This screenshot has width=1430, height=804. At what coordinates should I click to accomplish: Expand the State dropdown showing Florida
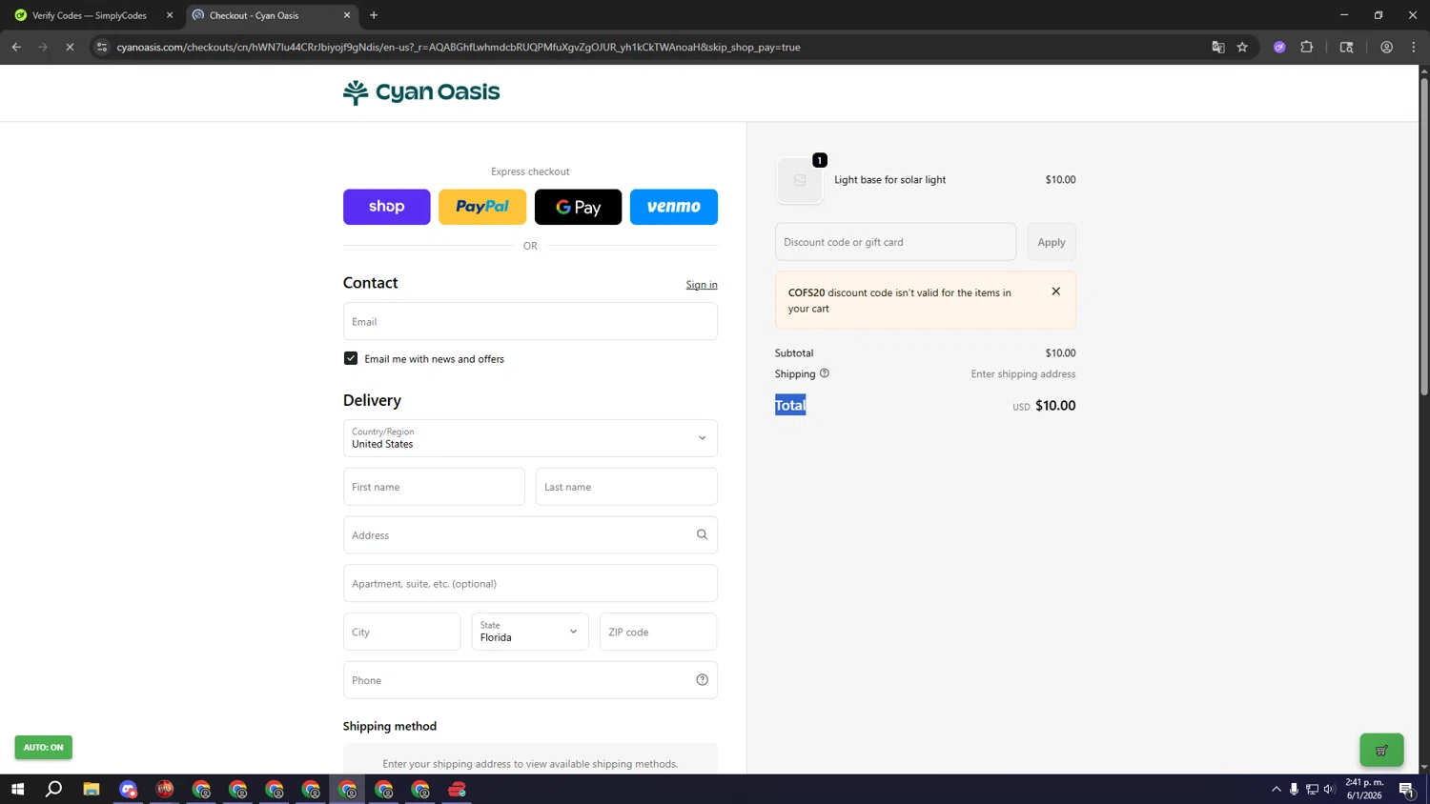pos(530,632)
